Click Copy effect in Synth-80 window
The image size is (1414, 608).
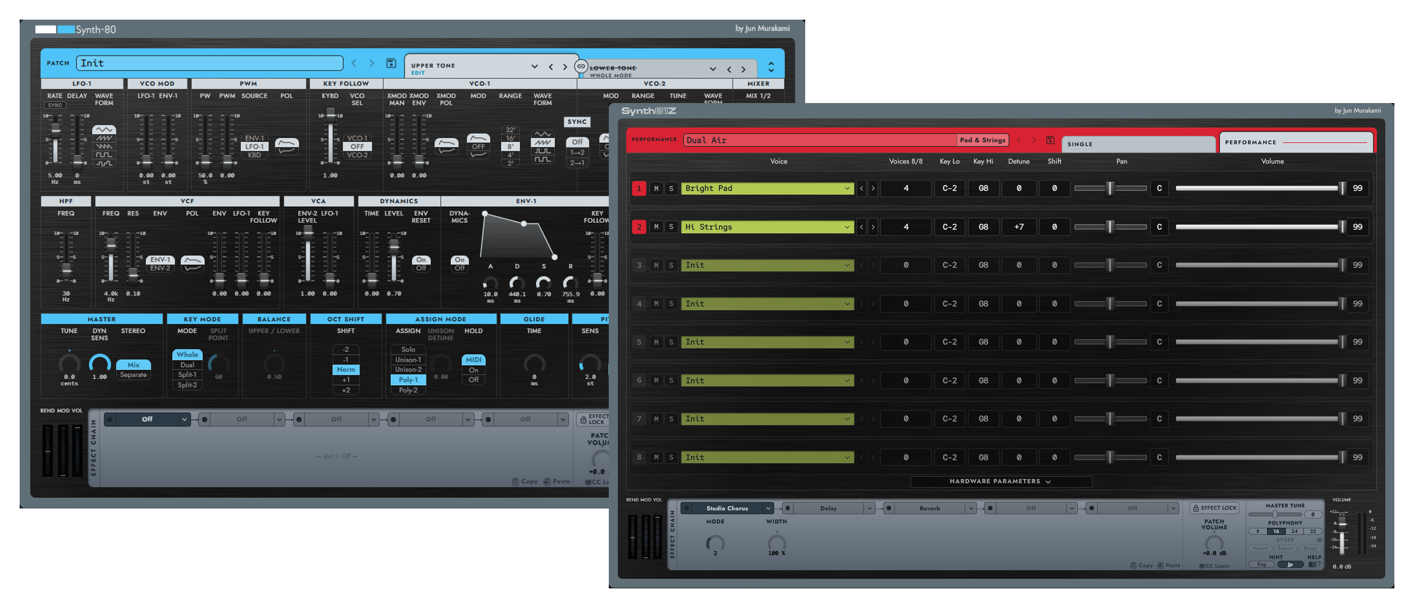525,481
